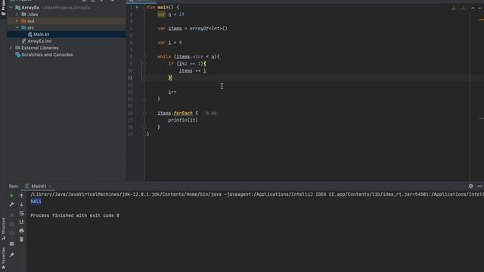Open the Project side tool window

click(3, 8)
